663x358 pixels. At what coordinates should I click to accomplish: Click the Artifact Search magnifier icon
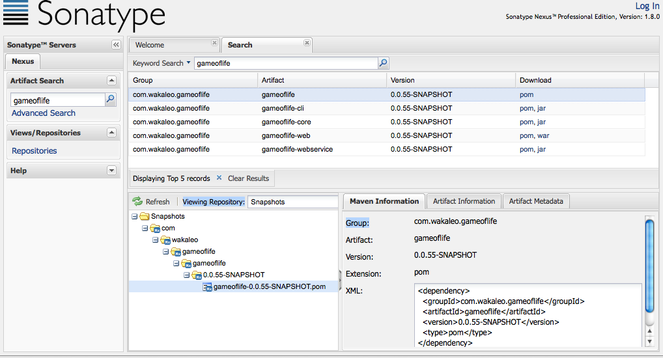pos(110,100)
